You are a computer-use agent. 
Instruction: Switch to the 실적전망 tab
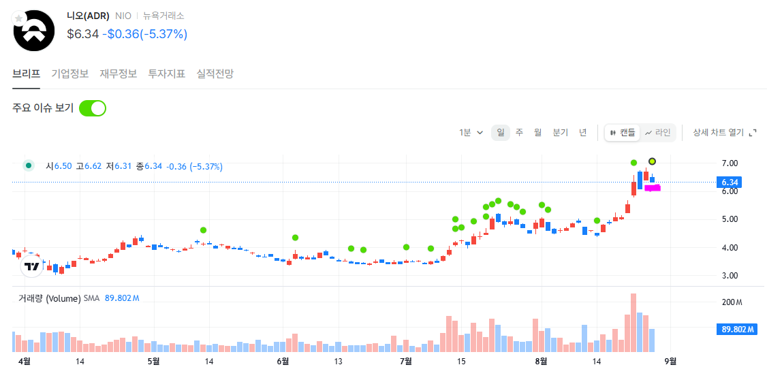215,74
